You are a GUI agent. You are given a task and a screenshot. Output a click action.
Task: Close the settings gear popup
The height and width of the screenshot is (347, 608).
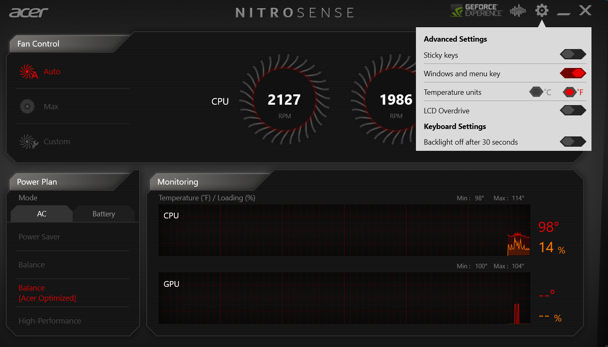(x=542, y=10)
